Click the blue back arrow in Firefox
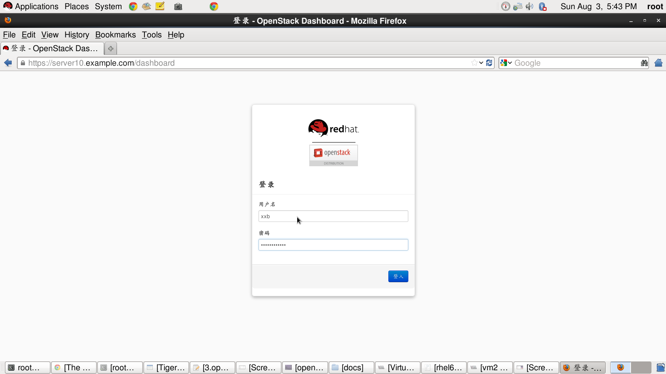666x374 pixels. [8, 63]
